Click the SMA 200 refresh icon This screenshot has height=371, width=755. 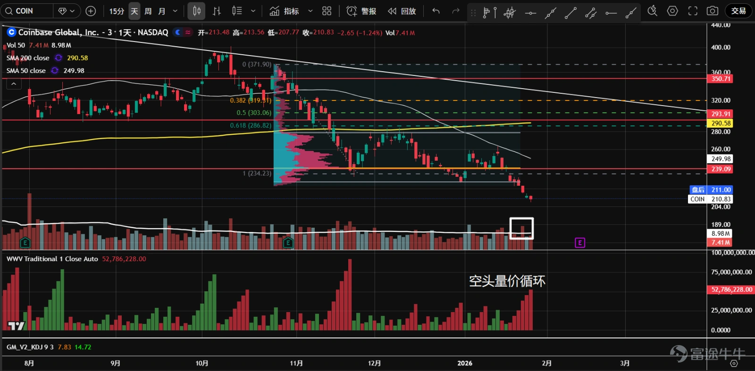(x=59, y=58)
